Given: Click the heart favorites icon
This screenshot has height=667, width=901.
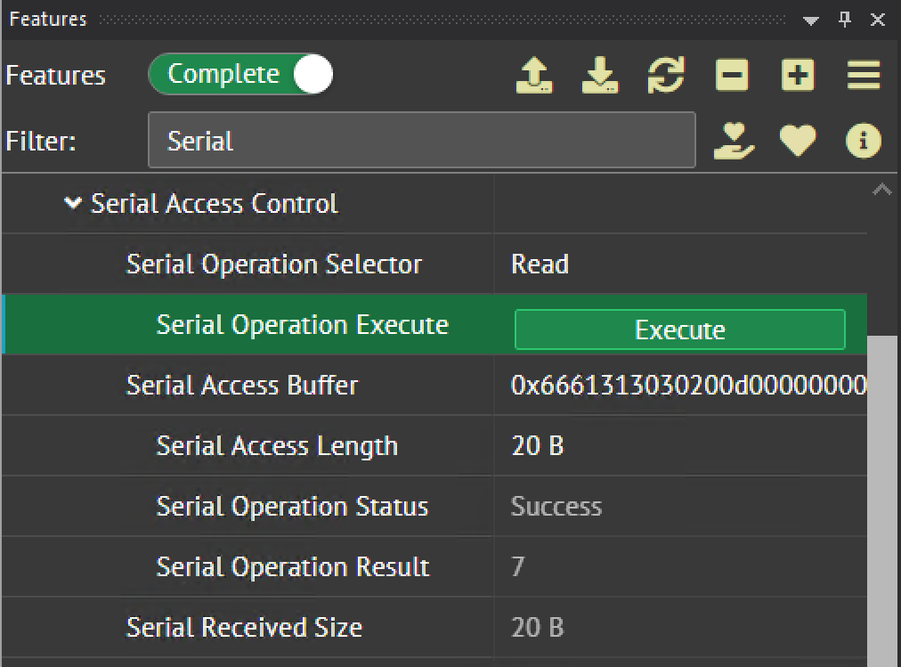Looking at the screenshot, I should [x=798, y=141].
